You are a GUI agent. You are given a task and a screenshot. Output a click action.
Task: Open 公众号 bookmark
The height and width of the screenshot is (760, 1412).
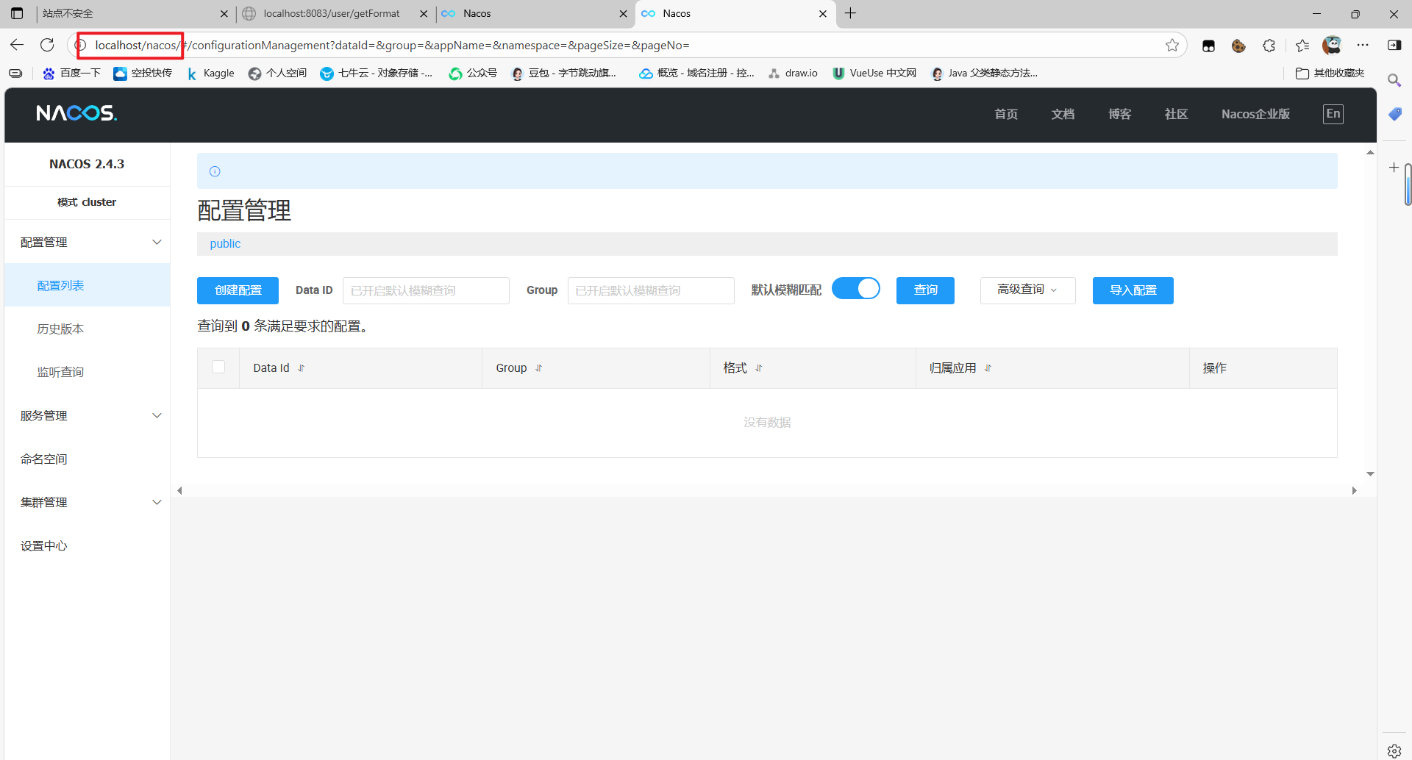pyautogui.click(x=474, y=73)
